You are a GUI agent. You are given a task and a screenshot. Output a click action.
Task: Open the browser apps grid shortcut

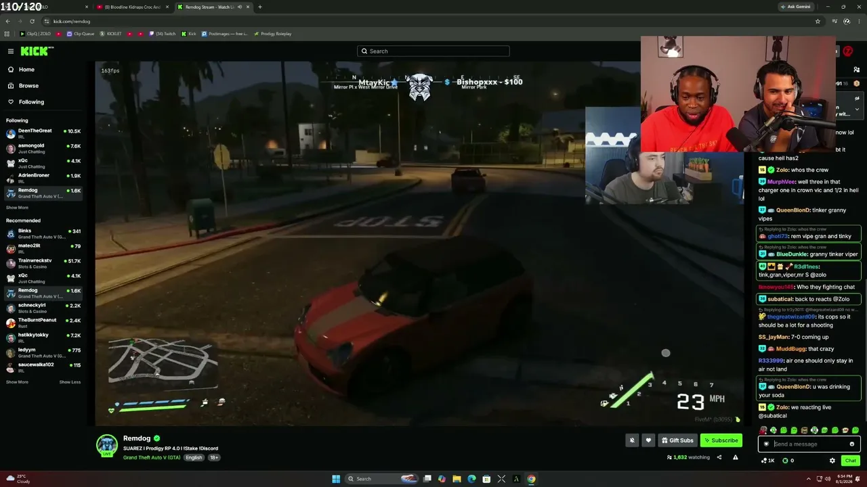tap(7, 34)
